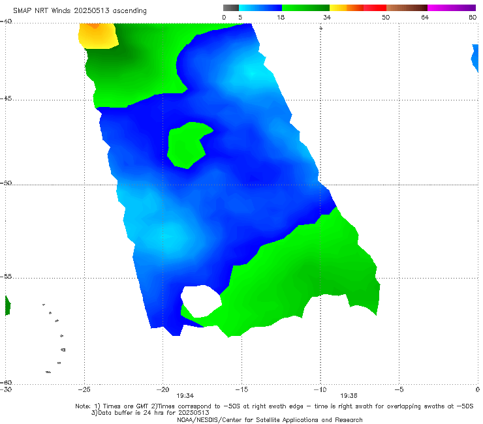Click the yellow-orange segment of the color bar
Screen dimensions: 483x424
346,8
